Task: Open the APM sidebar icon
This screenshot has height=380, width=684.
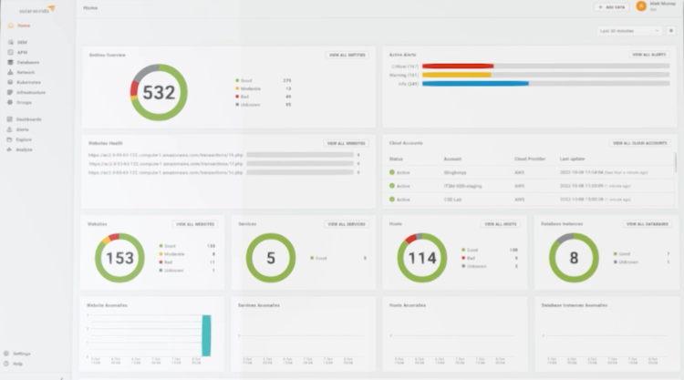Action: (10, 52)
